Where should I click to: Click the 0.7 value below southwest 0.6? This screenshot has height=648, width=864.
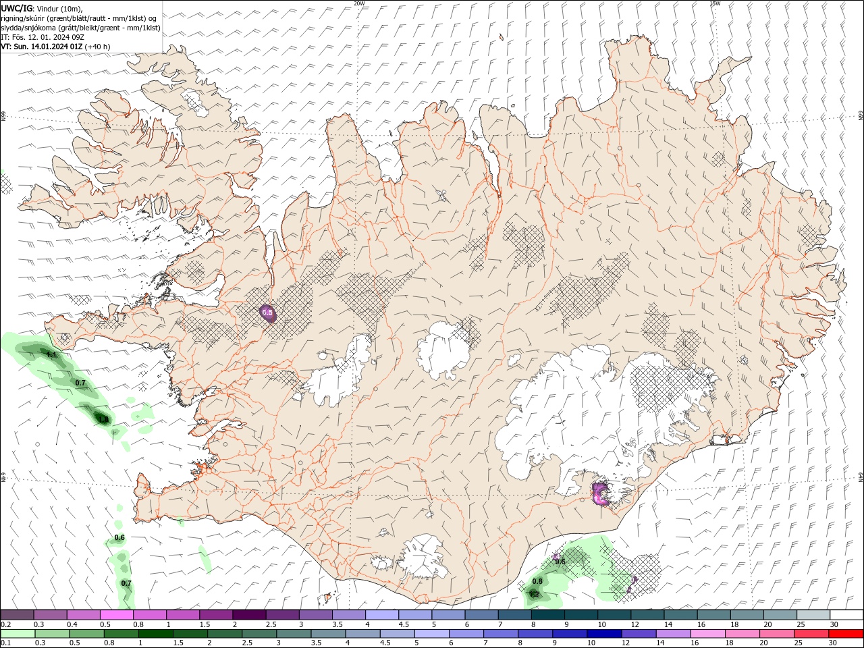[x=126, y=583]
